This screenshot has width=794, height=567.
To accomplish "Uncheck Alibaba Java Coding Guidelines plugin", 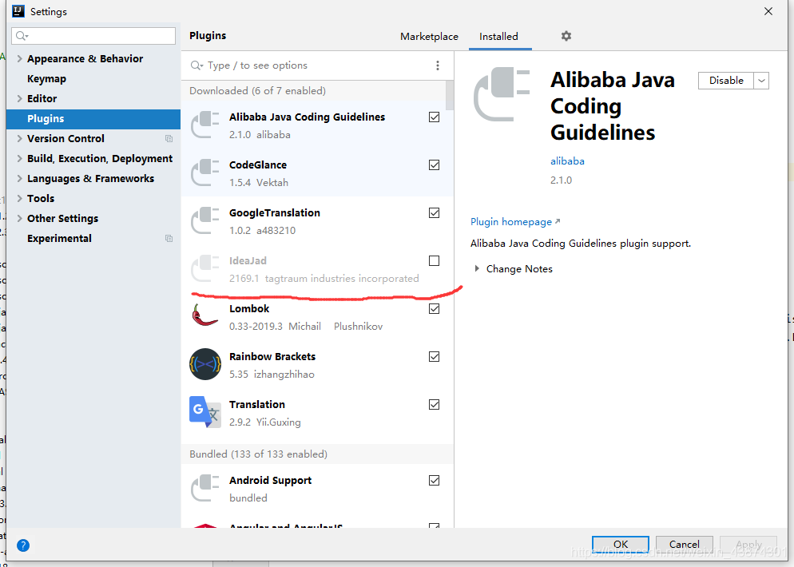I will click(434, 117).
